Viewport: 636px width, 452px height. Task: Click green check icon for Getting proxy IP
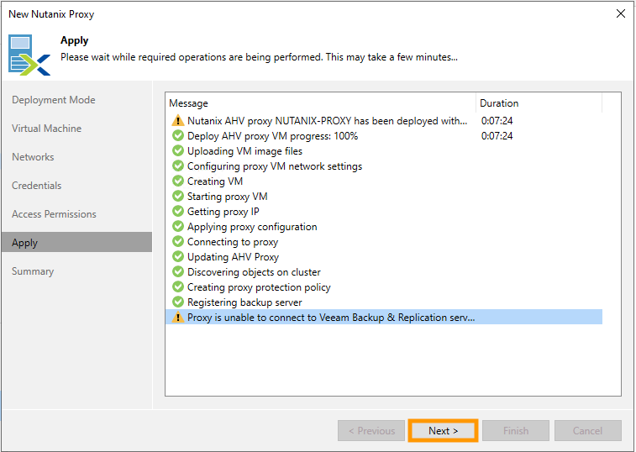(177, 212)
